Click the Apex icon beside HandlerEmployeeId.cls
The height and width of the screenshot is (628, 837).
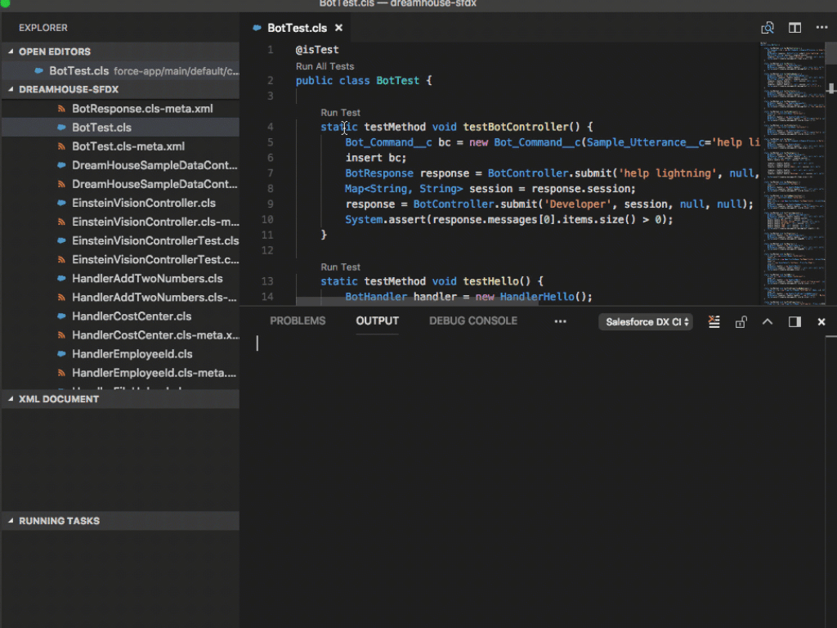pos(61,354)
